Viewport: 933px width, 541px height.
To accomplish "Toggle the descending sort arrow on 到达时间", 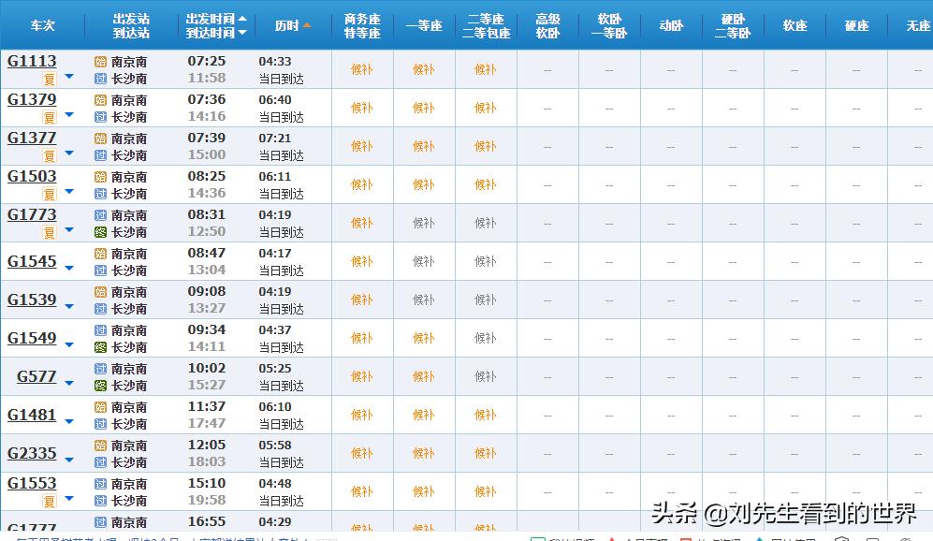I will (242, 33).
